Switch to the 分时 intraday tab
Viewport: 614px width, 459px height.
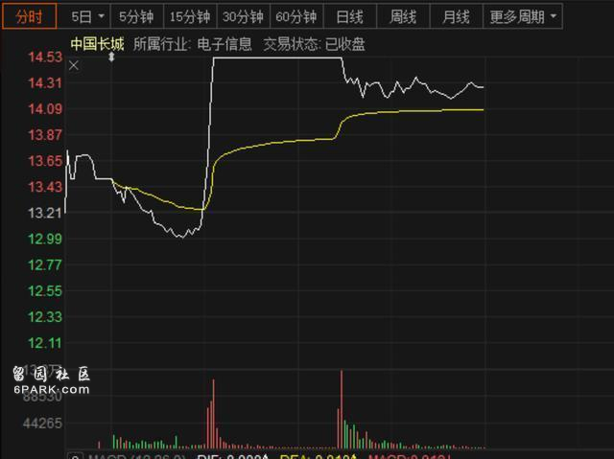pos(29,16)
